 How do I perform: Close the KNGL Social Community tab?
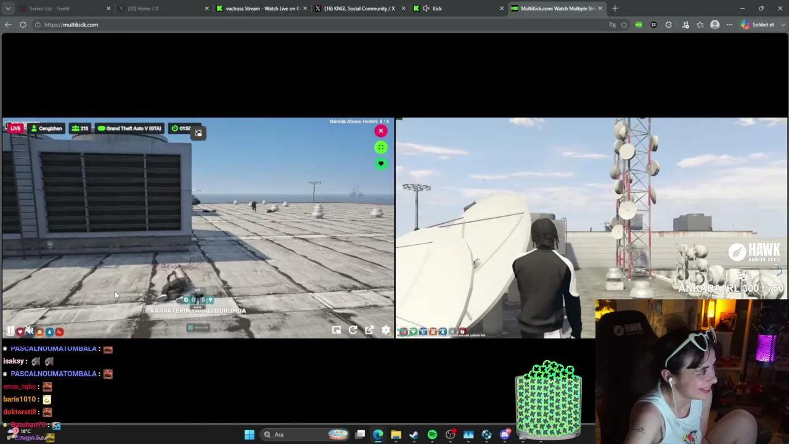click(403, 9)
